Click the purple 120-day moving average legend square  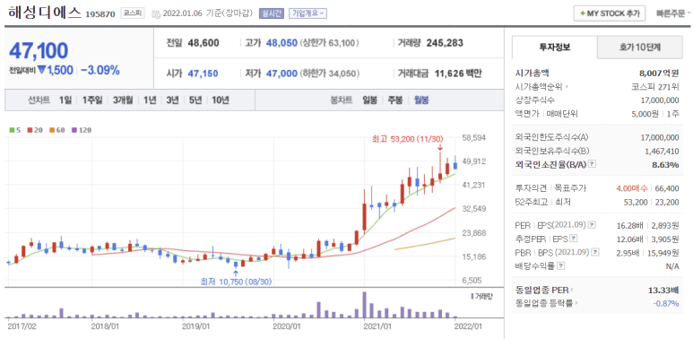[74, 130]
